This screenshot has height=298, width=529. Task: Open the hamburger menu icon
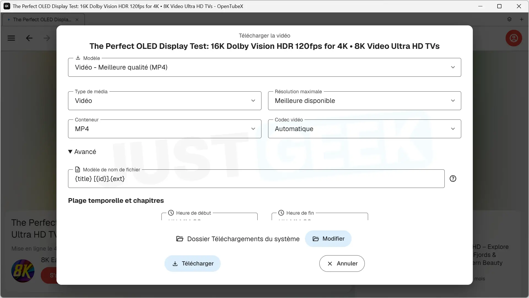coord(11,38)
